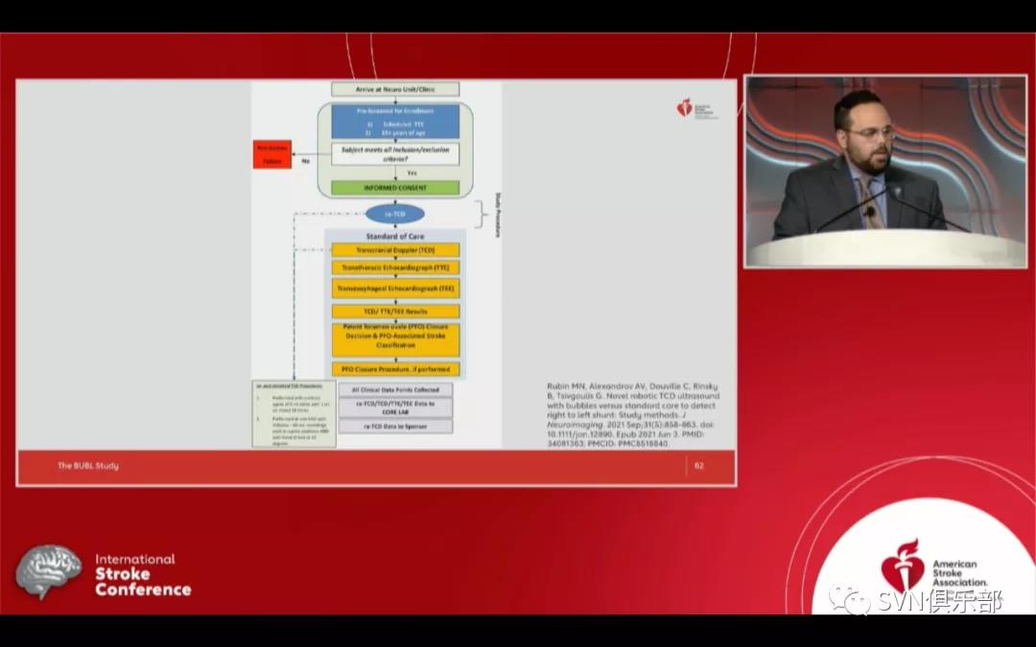Click the speaker video thumbnail
The width and height of the screenshot is (1036, 647).
click(885, 172)
